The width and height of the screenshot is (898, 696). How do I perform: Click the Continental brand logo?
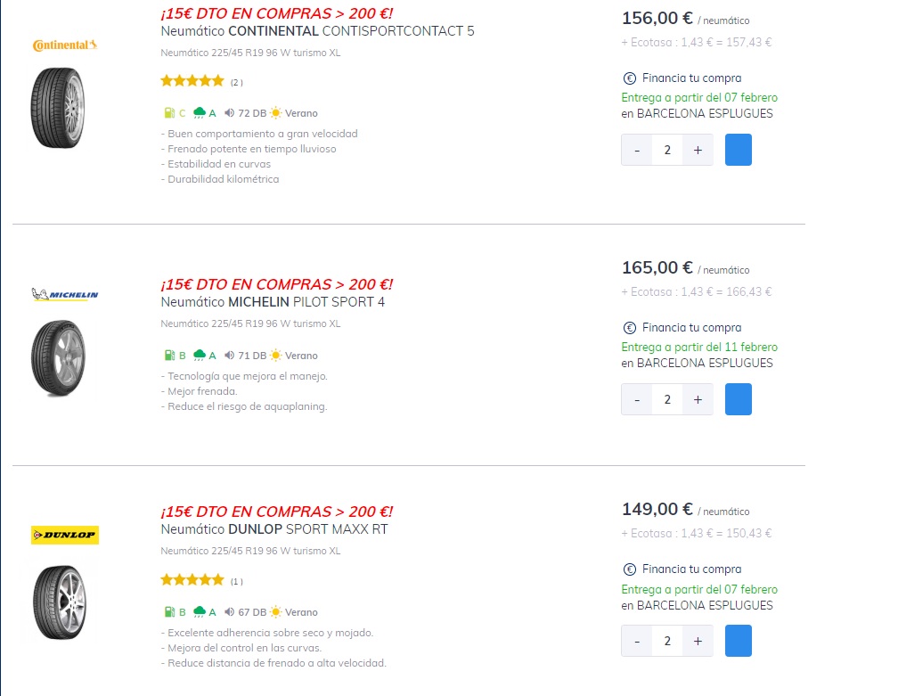pos(65,45)
